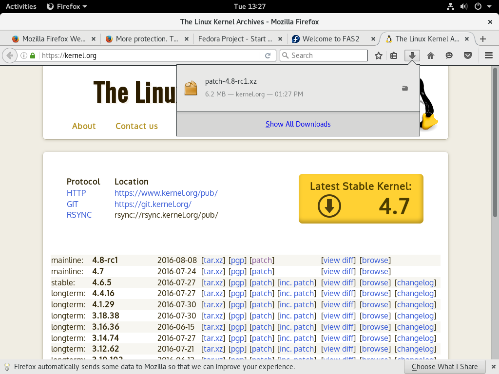
Task: Click the RSYNC protocol link
Action: click(79, 215)
